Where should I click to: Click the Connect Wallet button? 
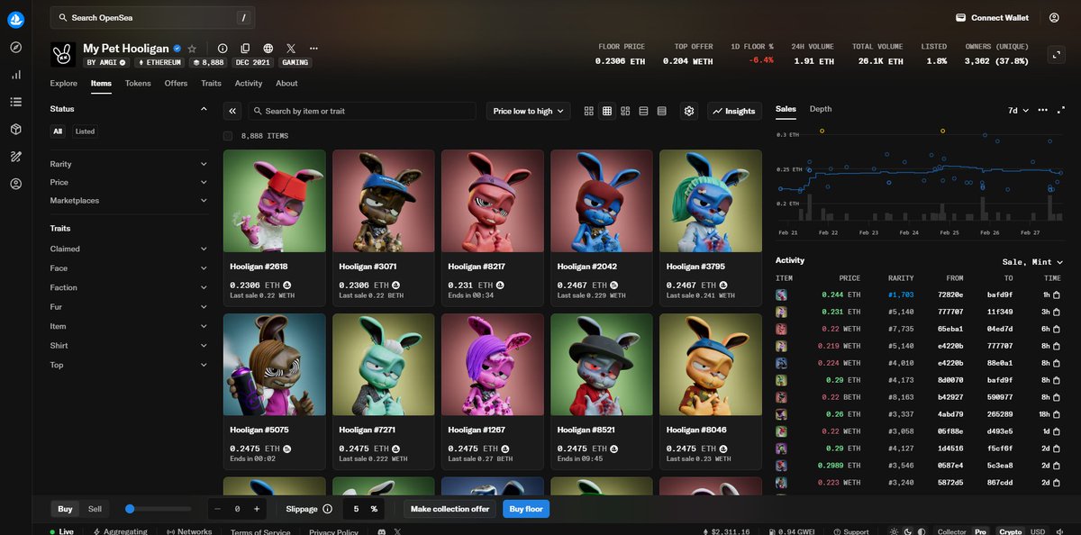(x=993, y=17)
